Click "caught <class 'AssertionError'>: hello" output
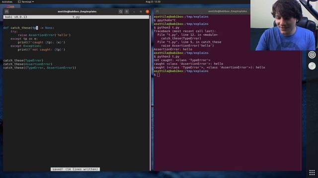 (188, 64)
